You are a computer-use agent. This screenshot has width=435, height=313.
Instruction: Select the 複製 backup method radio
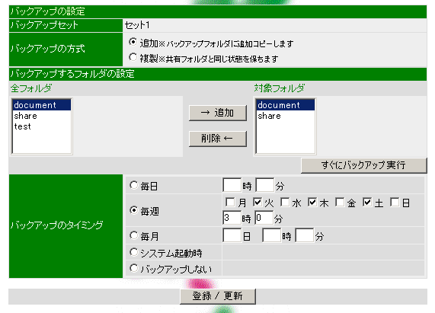[133, 57]
